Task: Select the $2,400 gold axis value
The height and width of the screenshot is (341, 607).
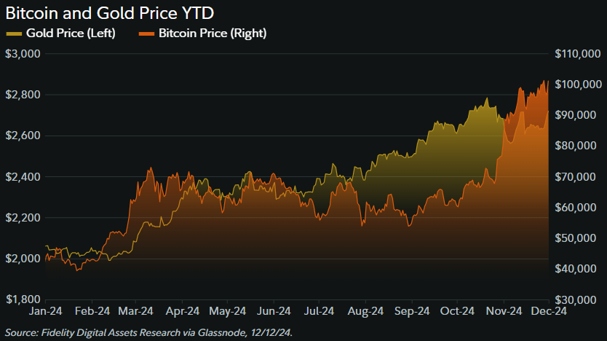Action: pos(22,177)
